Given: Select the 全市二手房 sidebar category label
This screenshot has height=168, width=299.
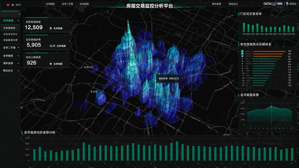Looking at the screenshot, I should click(9, 48).
